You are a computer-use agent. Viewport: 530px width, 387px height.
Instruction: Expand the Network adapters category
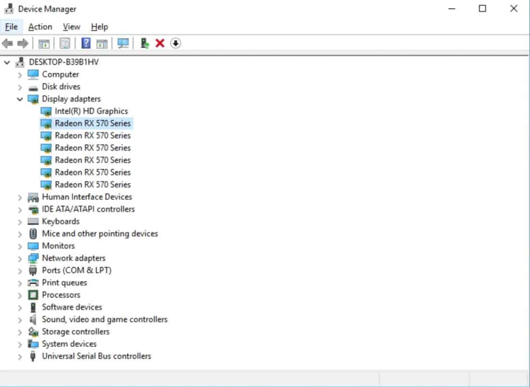click(20, 259)
